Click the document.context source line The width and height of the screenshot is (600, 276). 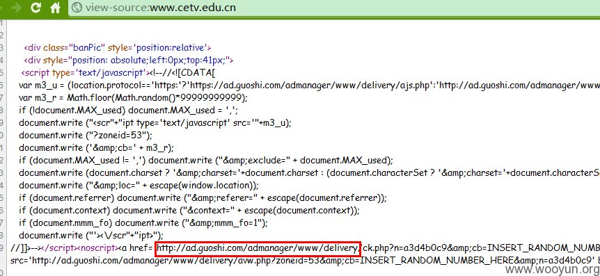[189, 210]
